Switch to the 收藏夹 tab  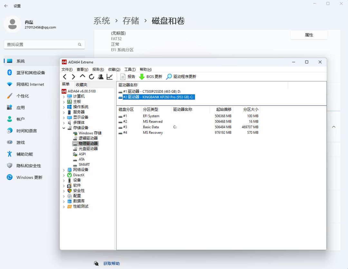pos(82,84)
